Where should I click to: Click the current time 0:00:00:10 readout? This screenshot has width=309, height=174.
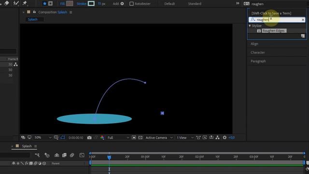[x=76, y=138]
